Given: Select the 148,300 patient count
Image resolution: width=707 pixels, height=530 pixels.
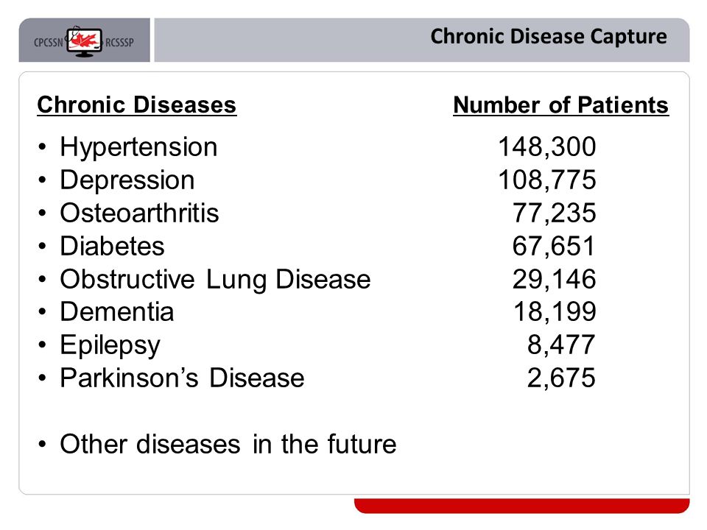Looking at the screenshot, I should (x=547, y=147).
